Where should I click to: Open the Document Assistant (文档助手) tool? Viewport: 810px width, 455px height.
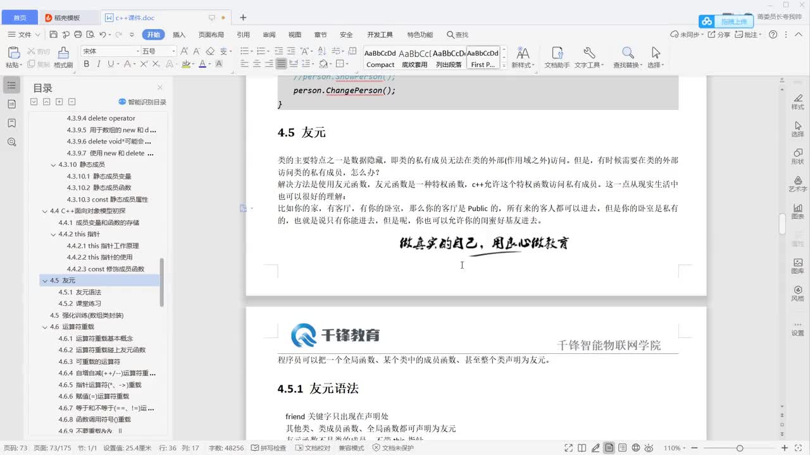point(557,57)
